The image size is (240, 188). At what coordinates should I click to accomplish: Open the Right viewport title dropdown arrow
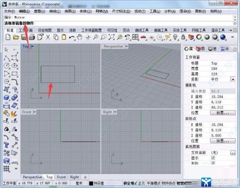pyautogui.click(x=116, y=112)
